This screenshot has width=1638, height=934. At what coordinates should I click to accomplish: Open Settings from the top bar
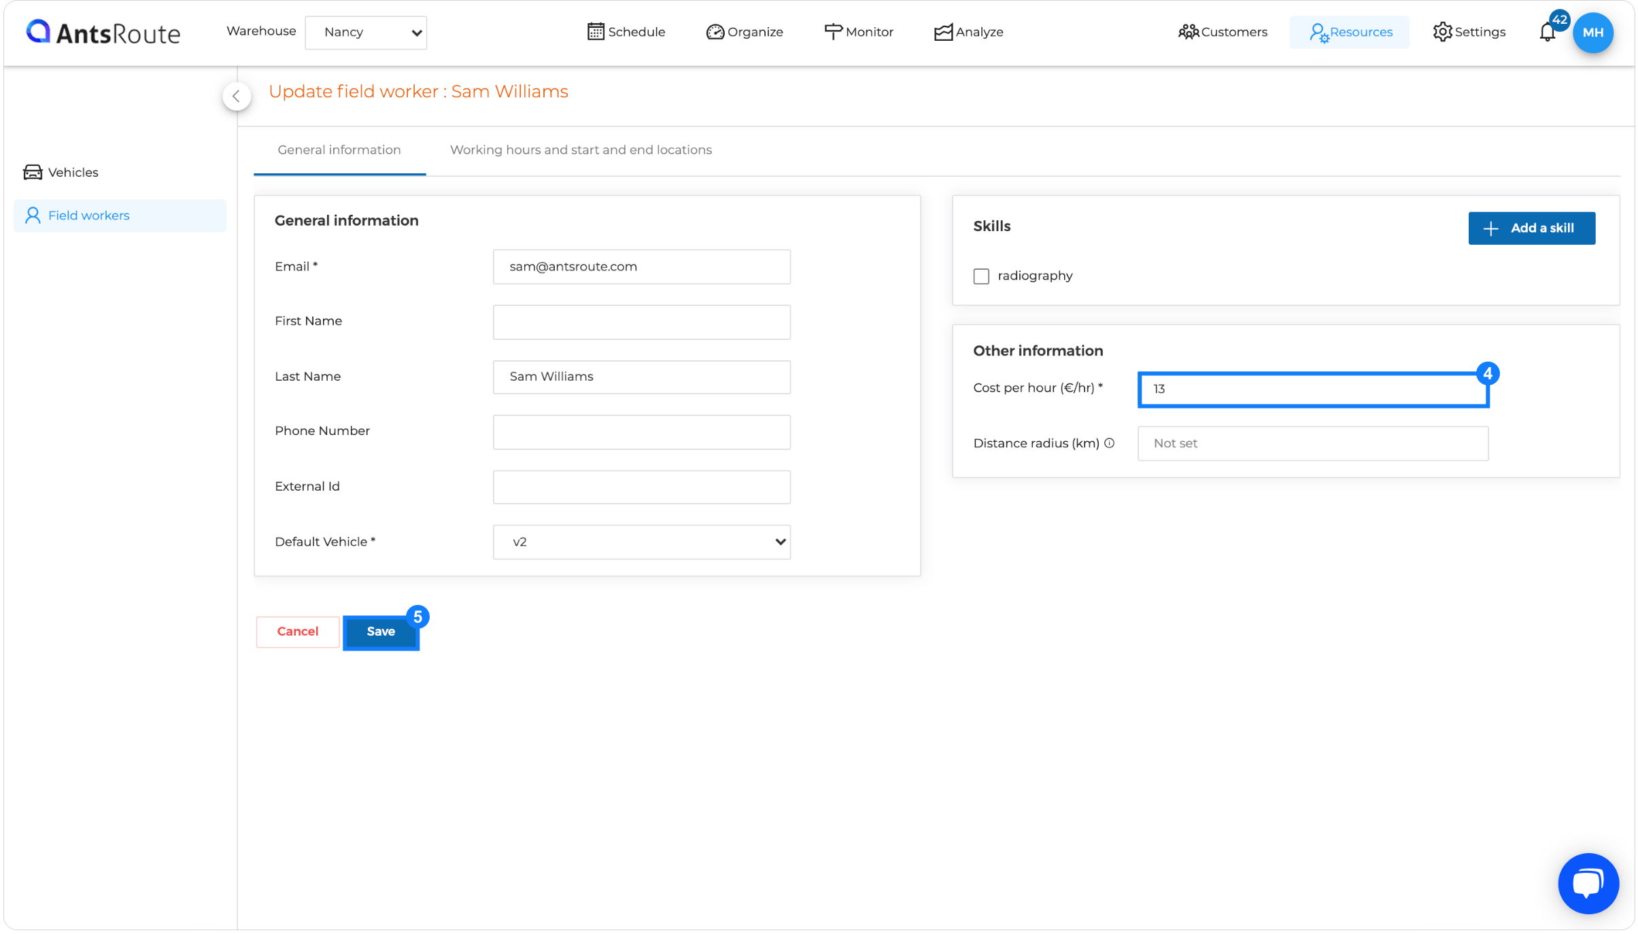[x=1469, y=32]
